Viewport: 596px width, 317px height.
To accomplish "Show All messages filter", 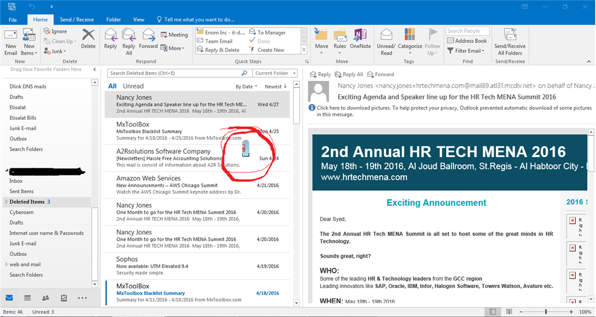I will (112, 86).
